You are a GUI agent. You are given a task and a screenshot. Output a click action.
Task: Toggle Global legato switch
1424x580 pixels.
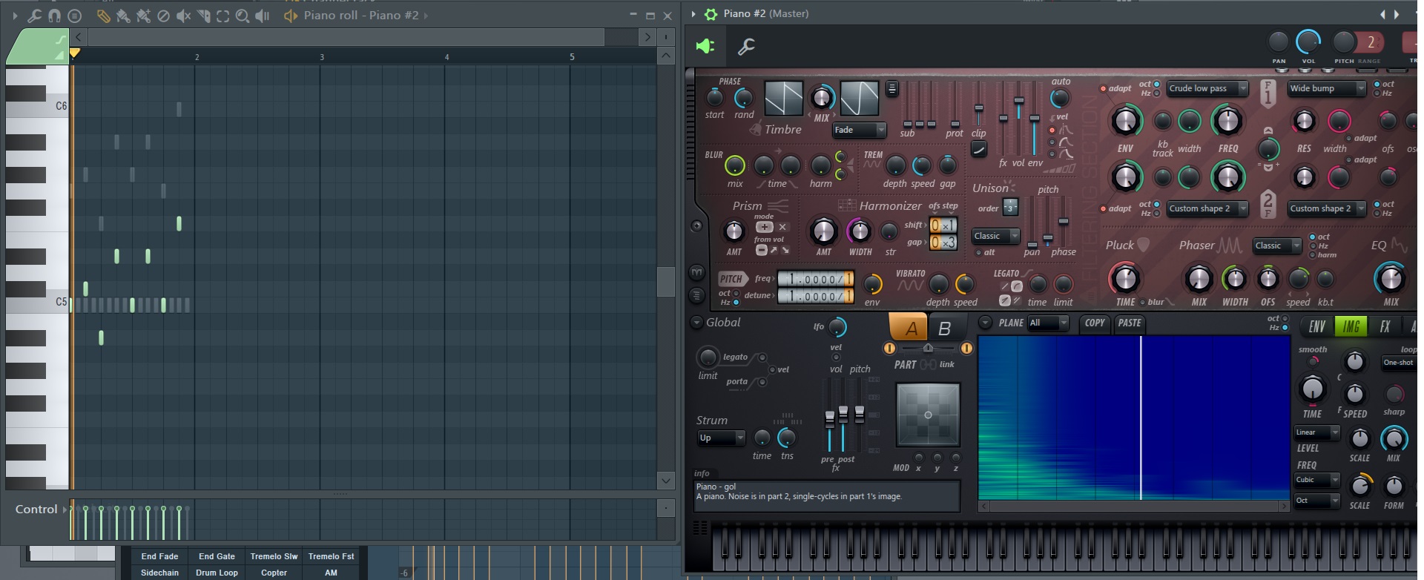[x=762, y=357]
